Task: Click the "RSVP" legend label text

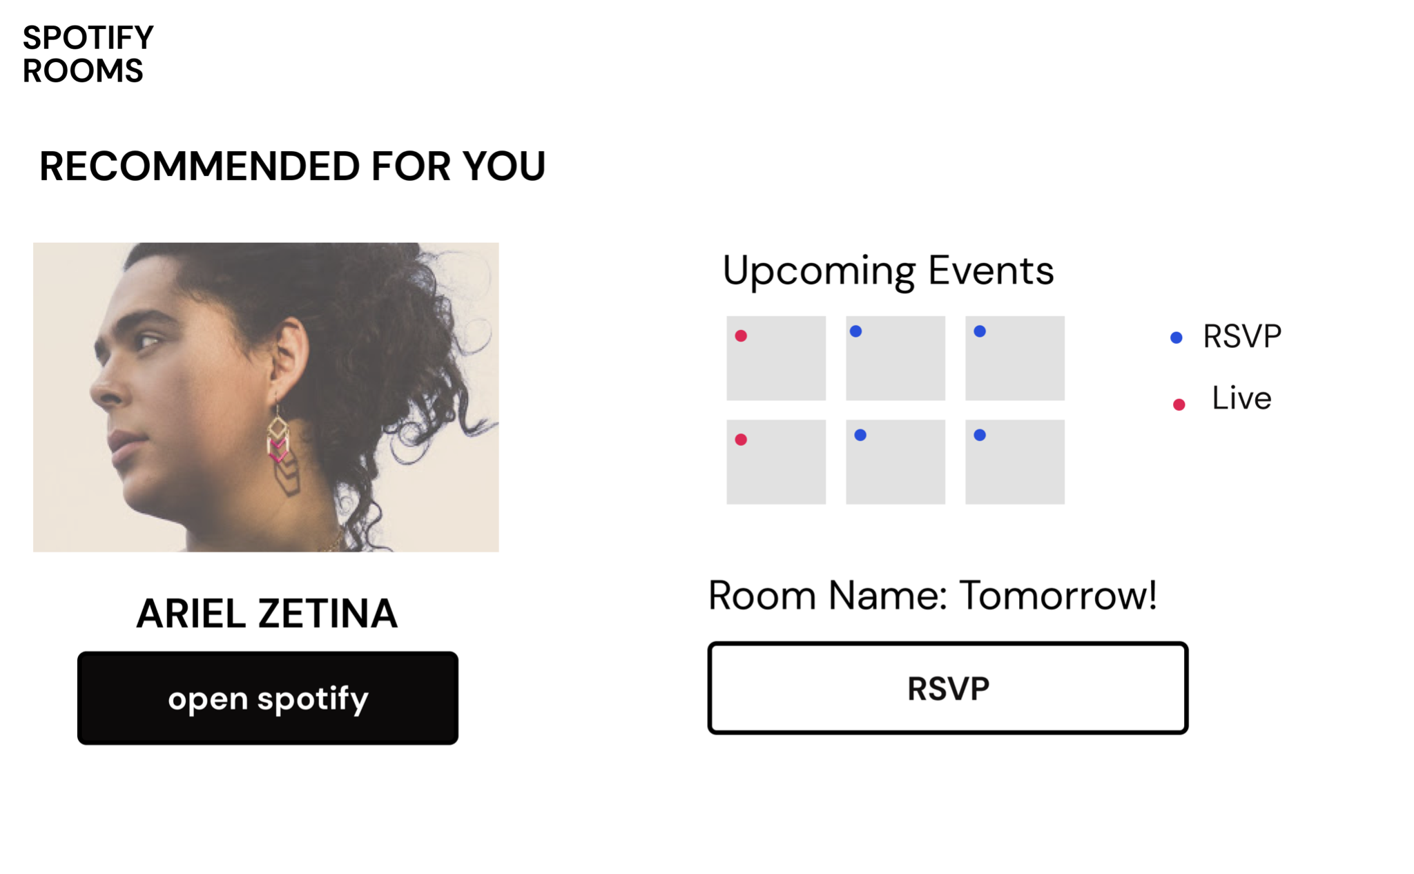Action: point(1241,337)
